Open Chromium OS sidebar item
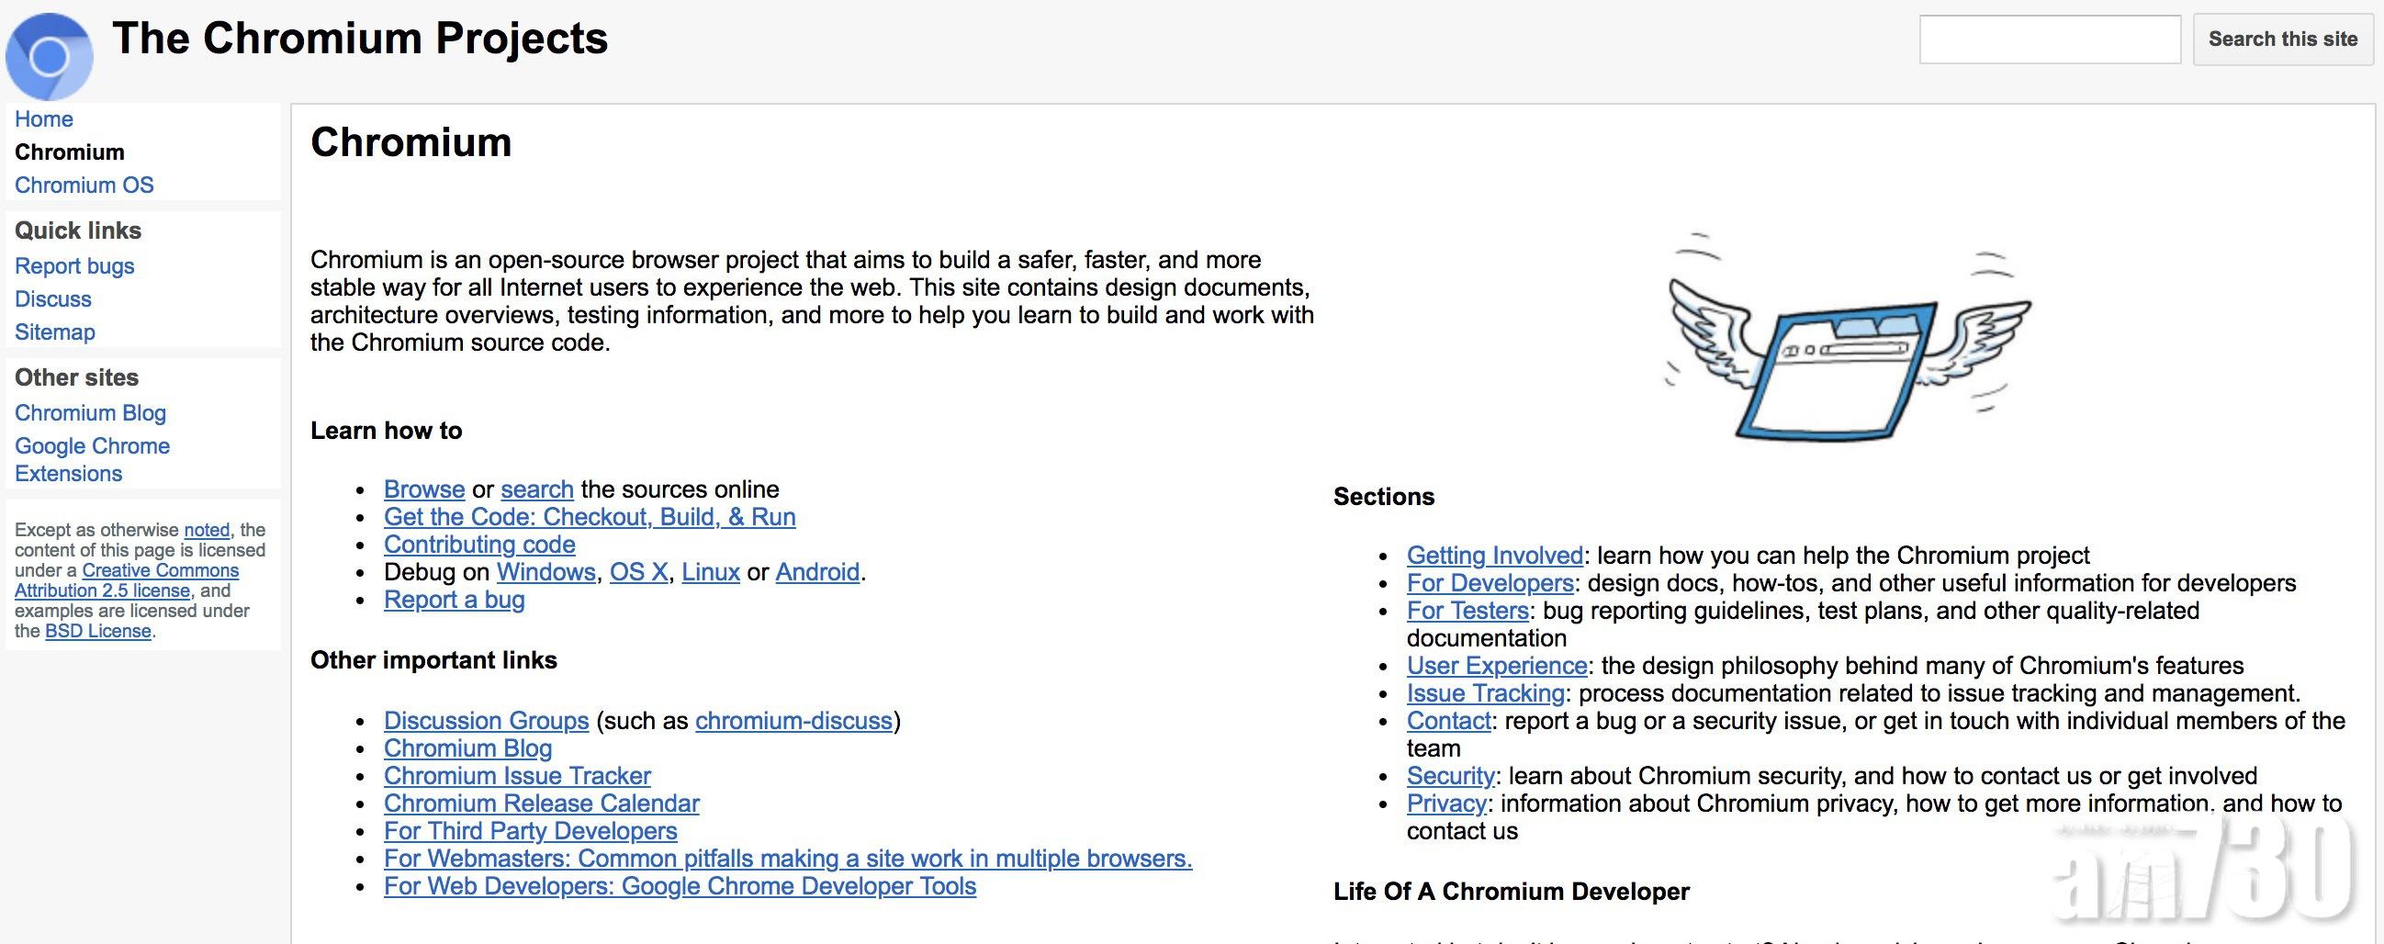This screenshot has height=944, width=2384. click(x=84, y=185)
